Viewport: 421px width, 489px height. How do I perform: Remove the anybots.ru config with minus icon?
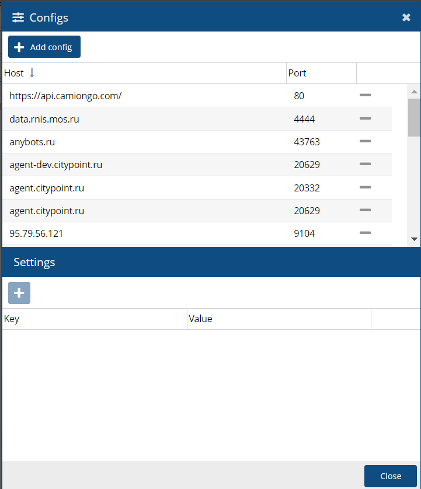pyautogui.click(x=365, y=141)
